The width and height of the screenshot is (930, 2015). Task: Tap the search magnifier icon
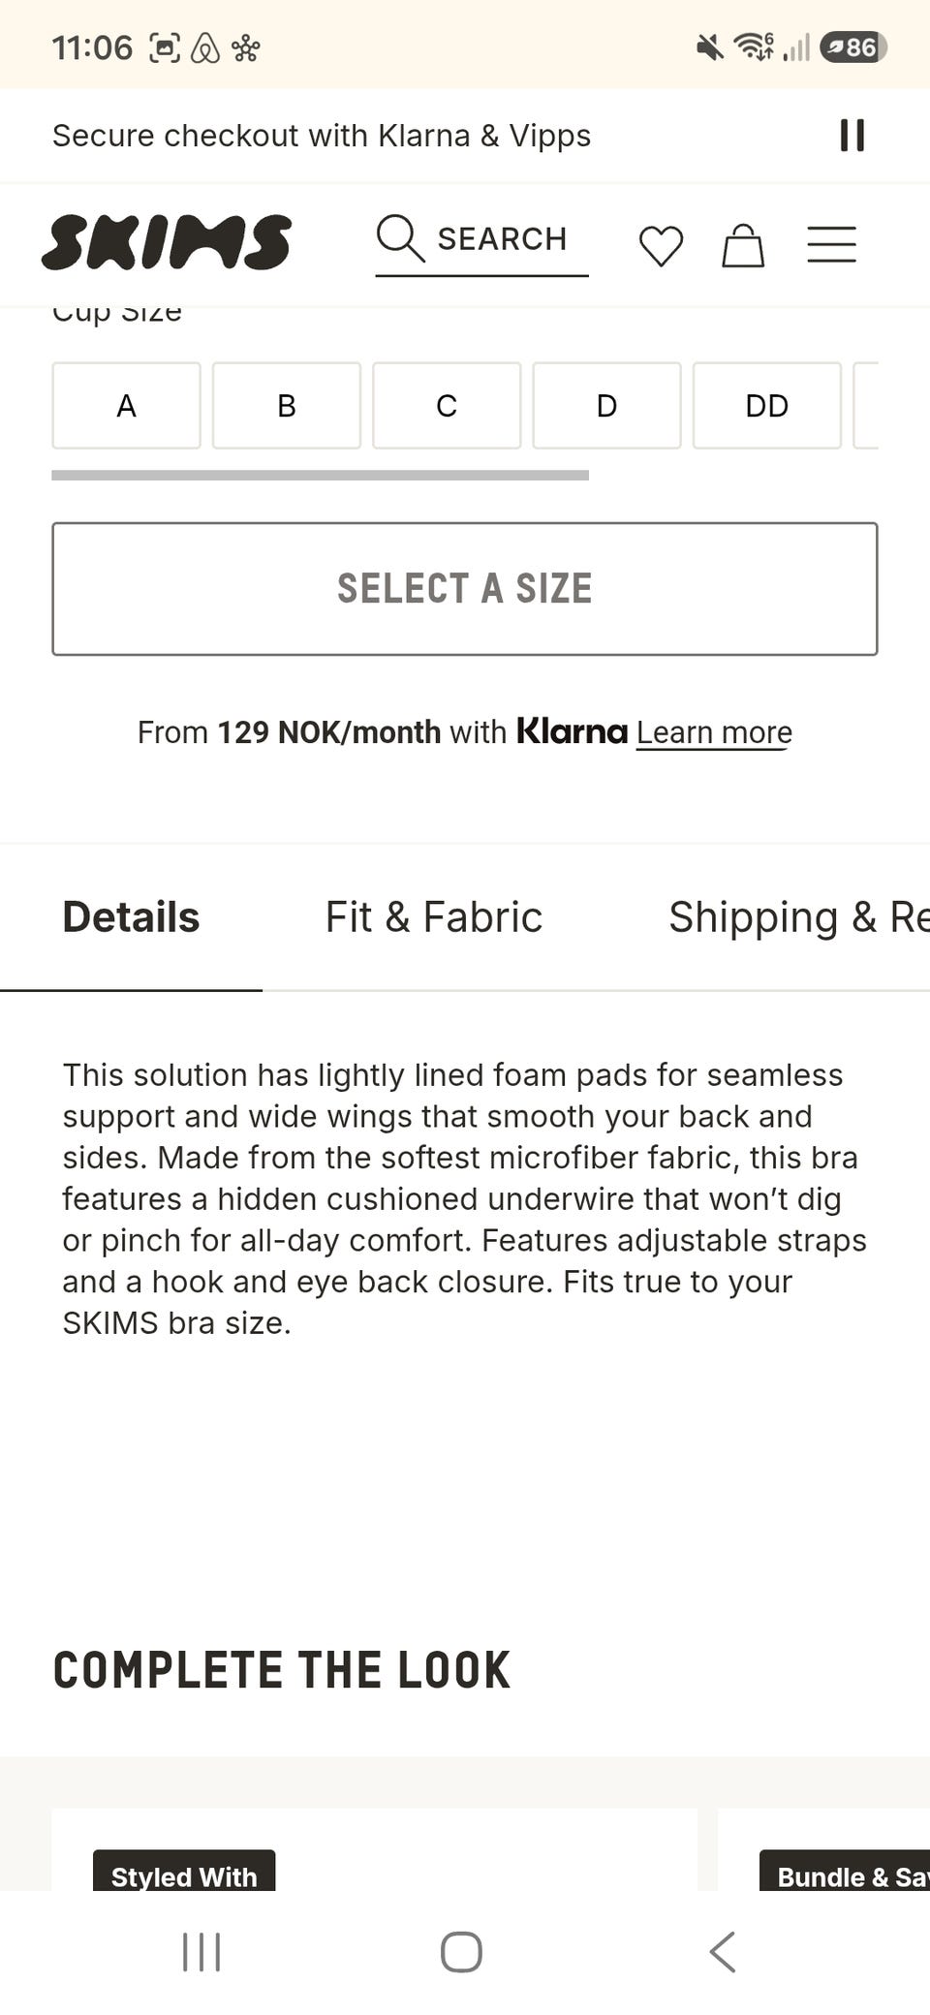(x=400, y=238)
